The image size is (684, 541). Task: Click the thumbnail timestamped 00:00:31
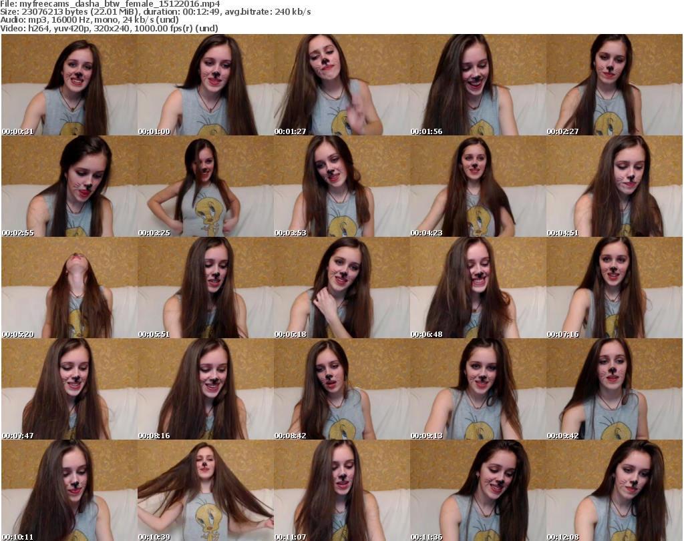tap(69, 85)
